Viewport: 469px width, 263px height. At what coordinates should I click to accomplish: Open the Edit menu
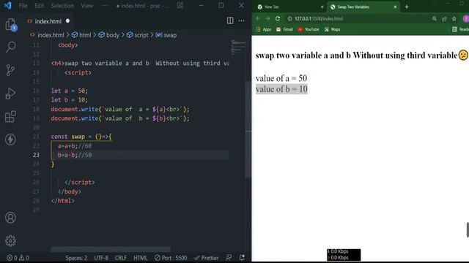pos(39,5)
